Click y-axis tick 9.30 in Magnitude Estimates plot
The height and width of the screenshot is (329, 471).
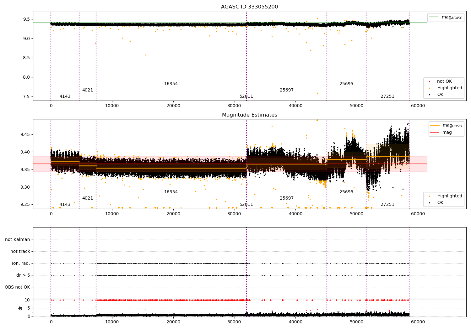25,187
